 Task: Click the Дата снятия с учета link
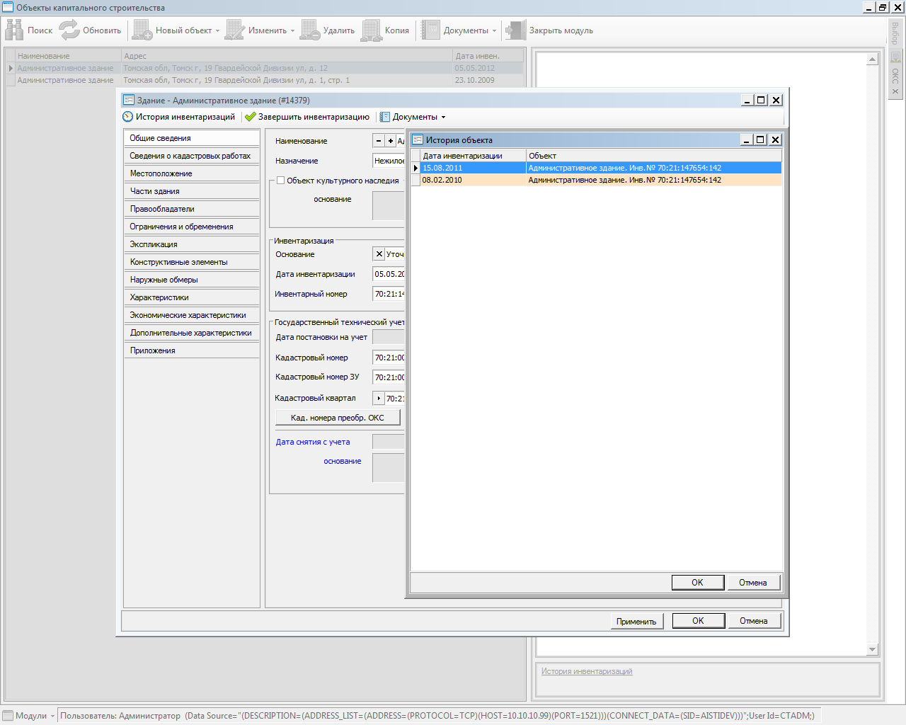point(313,442)
